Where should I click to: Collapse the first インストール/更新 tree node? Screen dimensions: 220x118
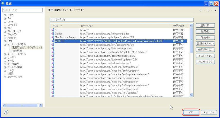5,44
